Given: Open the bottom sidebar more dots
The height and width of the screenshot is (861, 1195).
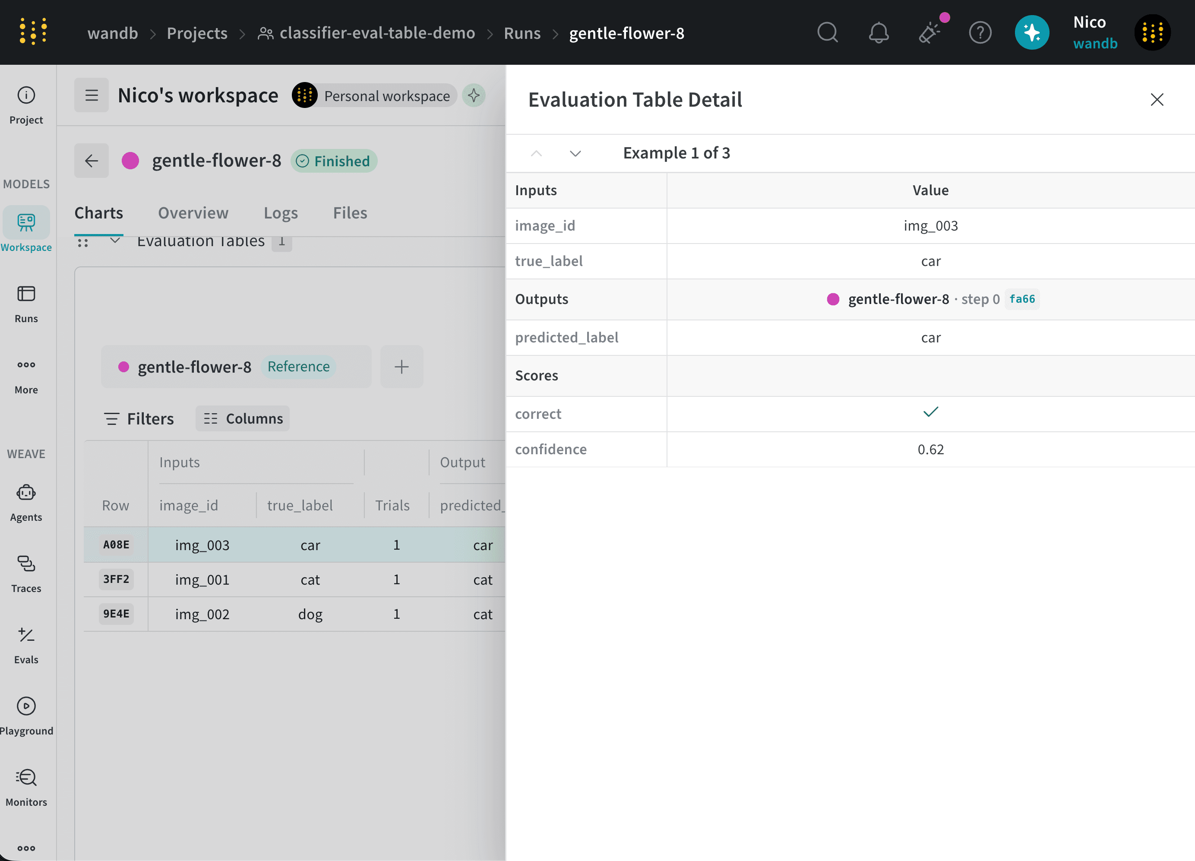Looking at the screenshot, I should 26,848.
